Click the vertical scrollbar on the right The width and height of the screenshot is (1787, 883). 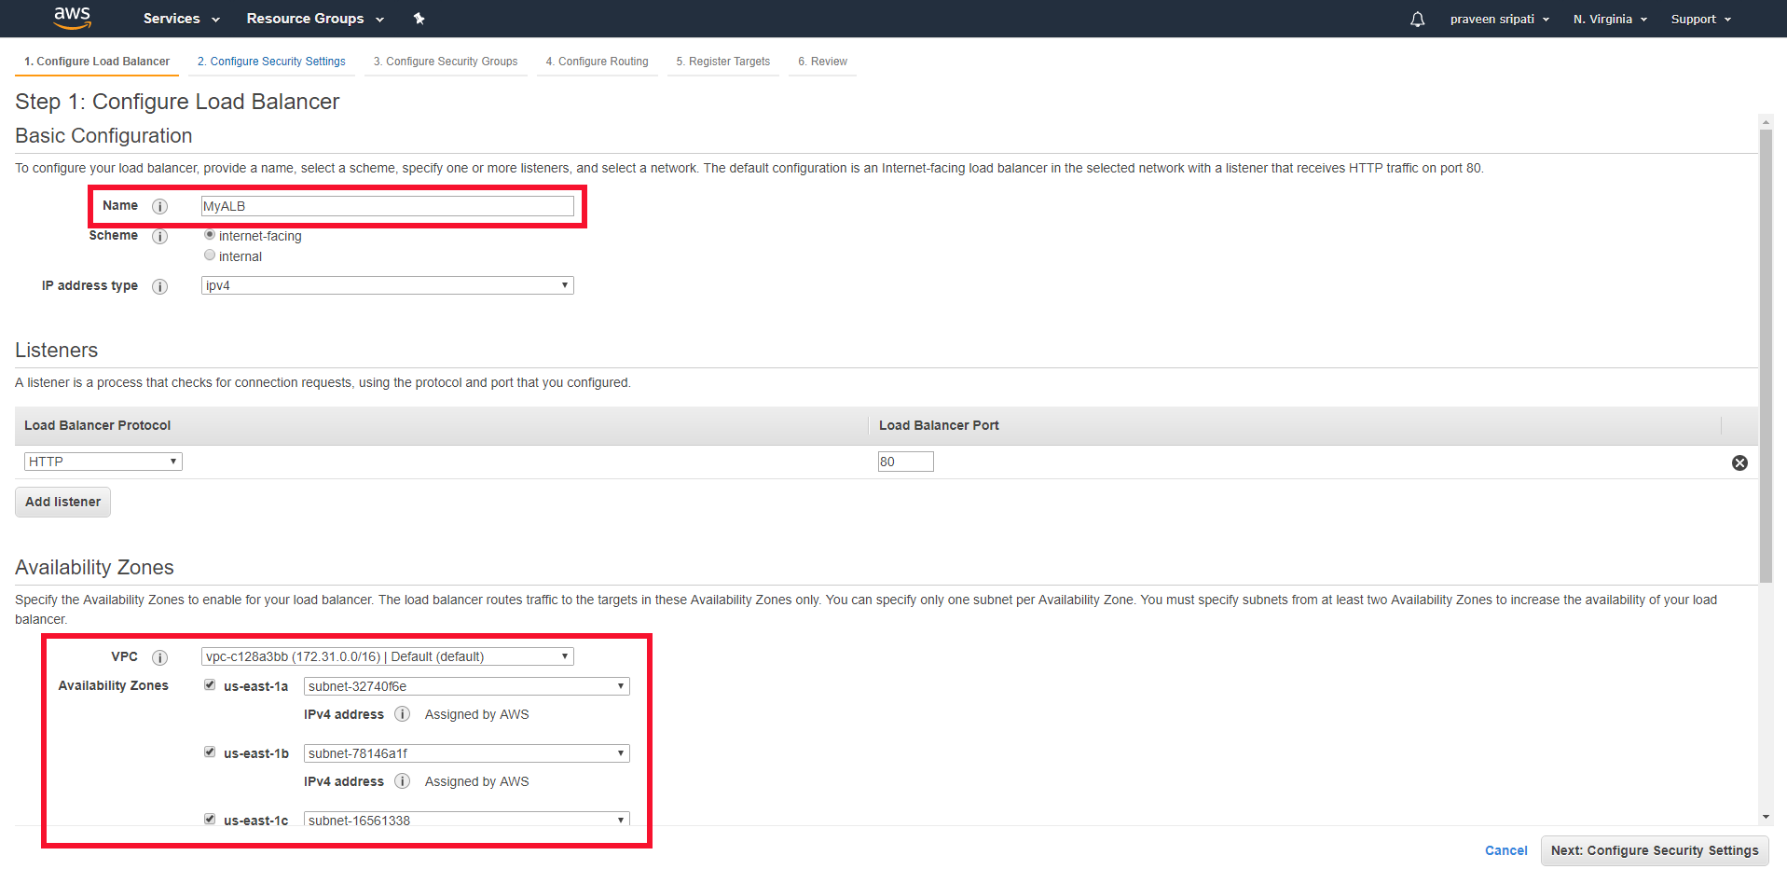1766,354
